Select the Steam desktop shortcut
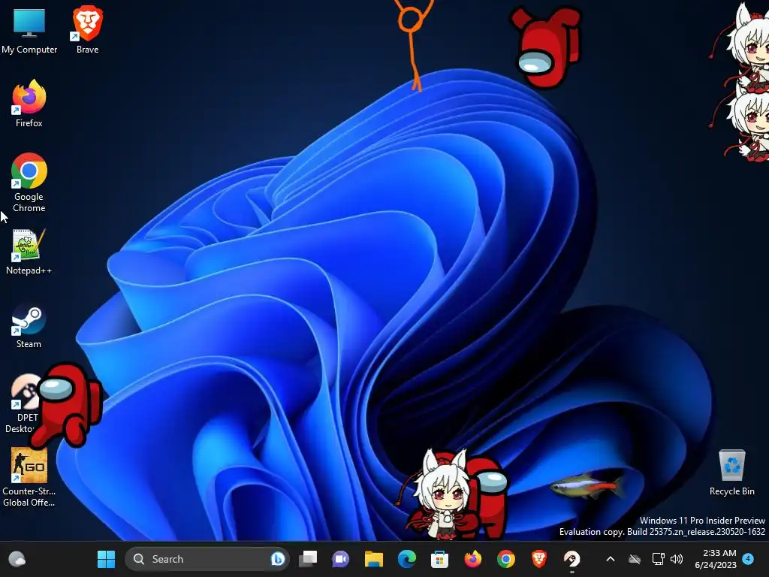769x577 pixels. [x=29, y=326]
